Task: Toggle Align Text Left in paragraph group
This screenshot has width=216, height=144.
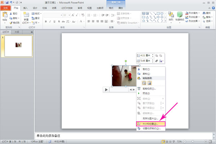Action: [89, 21]
